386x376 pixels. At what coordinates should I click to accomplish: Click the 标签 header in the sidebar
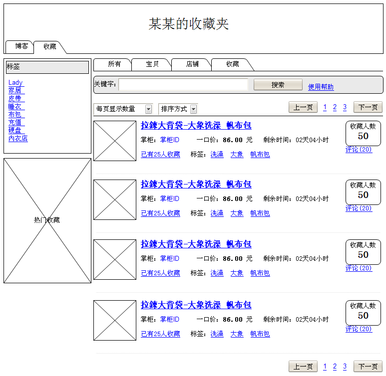47,67
